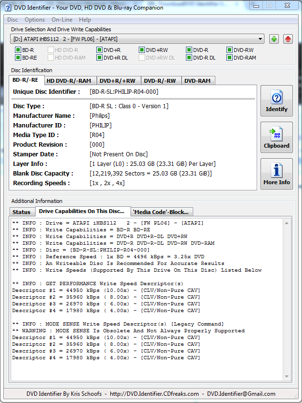
Task: Click the disabled DVD+RW DL checkbox
Action: 142,58
